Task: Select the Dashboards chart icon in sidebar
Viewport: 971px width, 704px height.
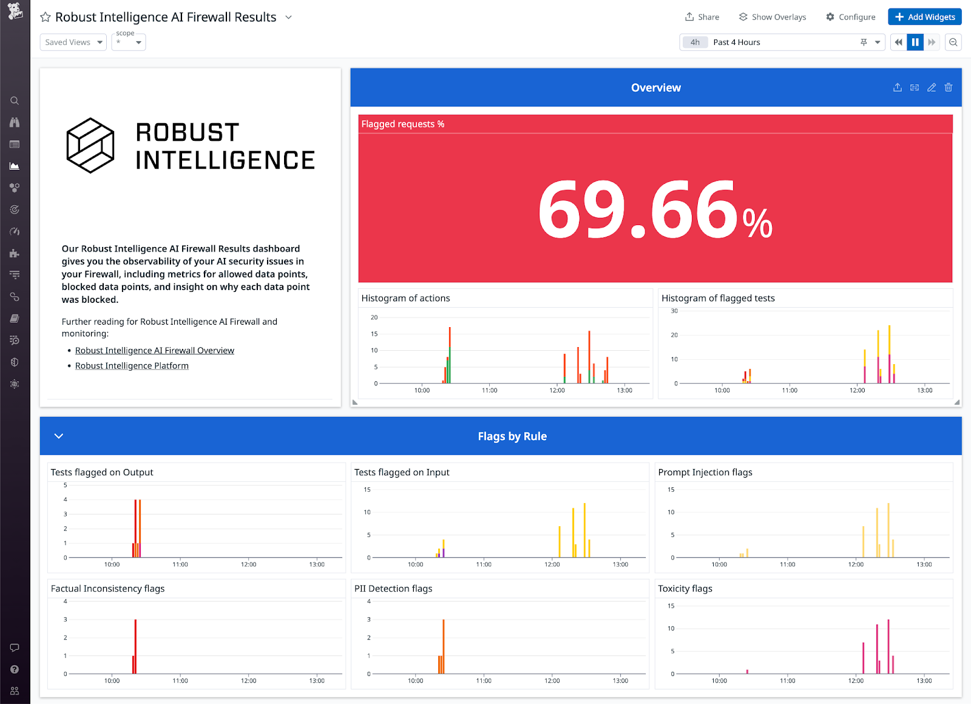Action: click(x=15, y=166)
